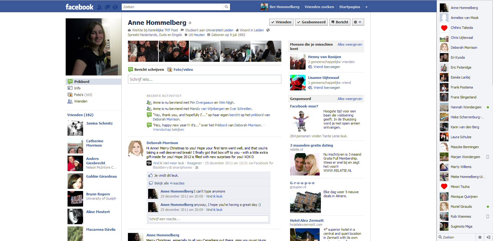Open Vrienden (182) list heading

coord(80,115)
